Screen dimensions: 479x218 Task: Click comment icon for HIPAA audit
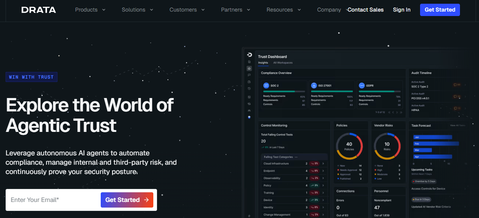point(455,108)
